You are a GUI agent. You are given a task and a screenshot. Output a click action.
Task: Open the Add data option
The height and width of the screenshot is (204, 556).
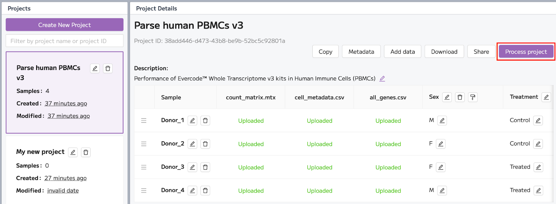(x=402, y=52)
